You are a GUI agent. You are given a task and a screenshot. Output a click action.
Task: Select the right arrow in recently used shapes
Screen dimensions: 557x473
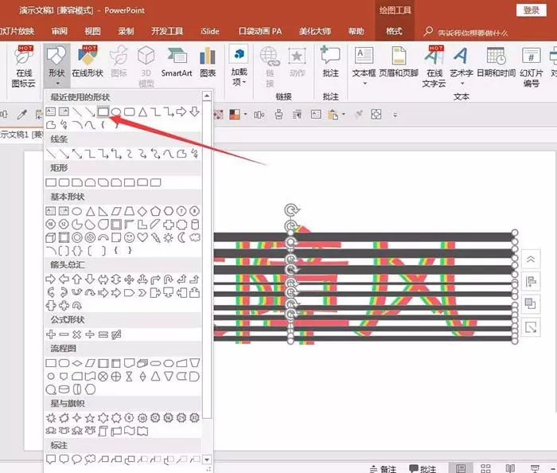click(181, 111)
